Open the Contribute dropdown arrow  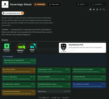(x=104, y=4)
